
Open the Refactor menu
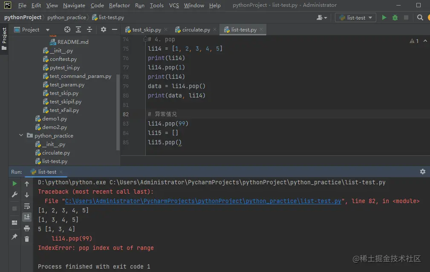pyautogui.click(x=119, y=5)
